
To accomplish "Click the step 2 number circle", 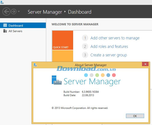I will (85, 46).
